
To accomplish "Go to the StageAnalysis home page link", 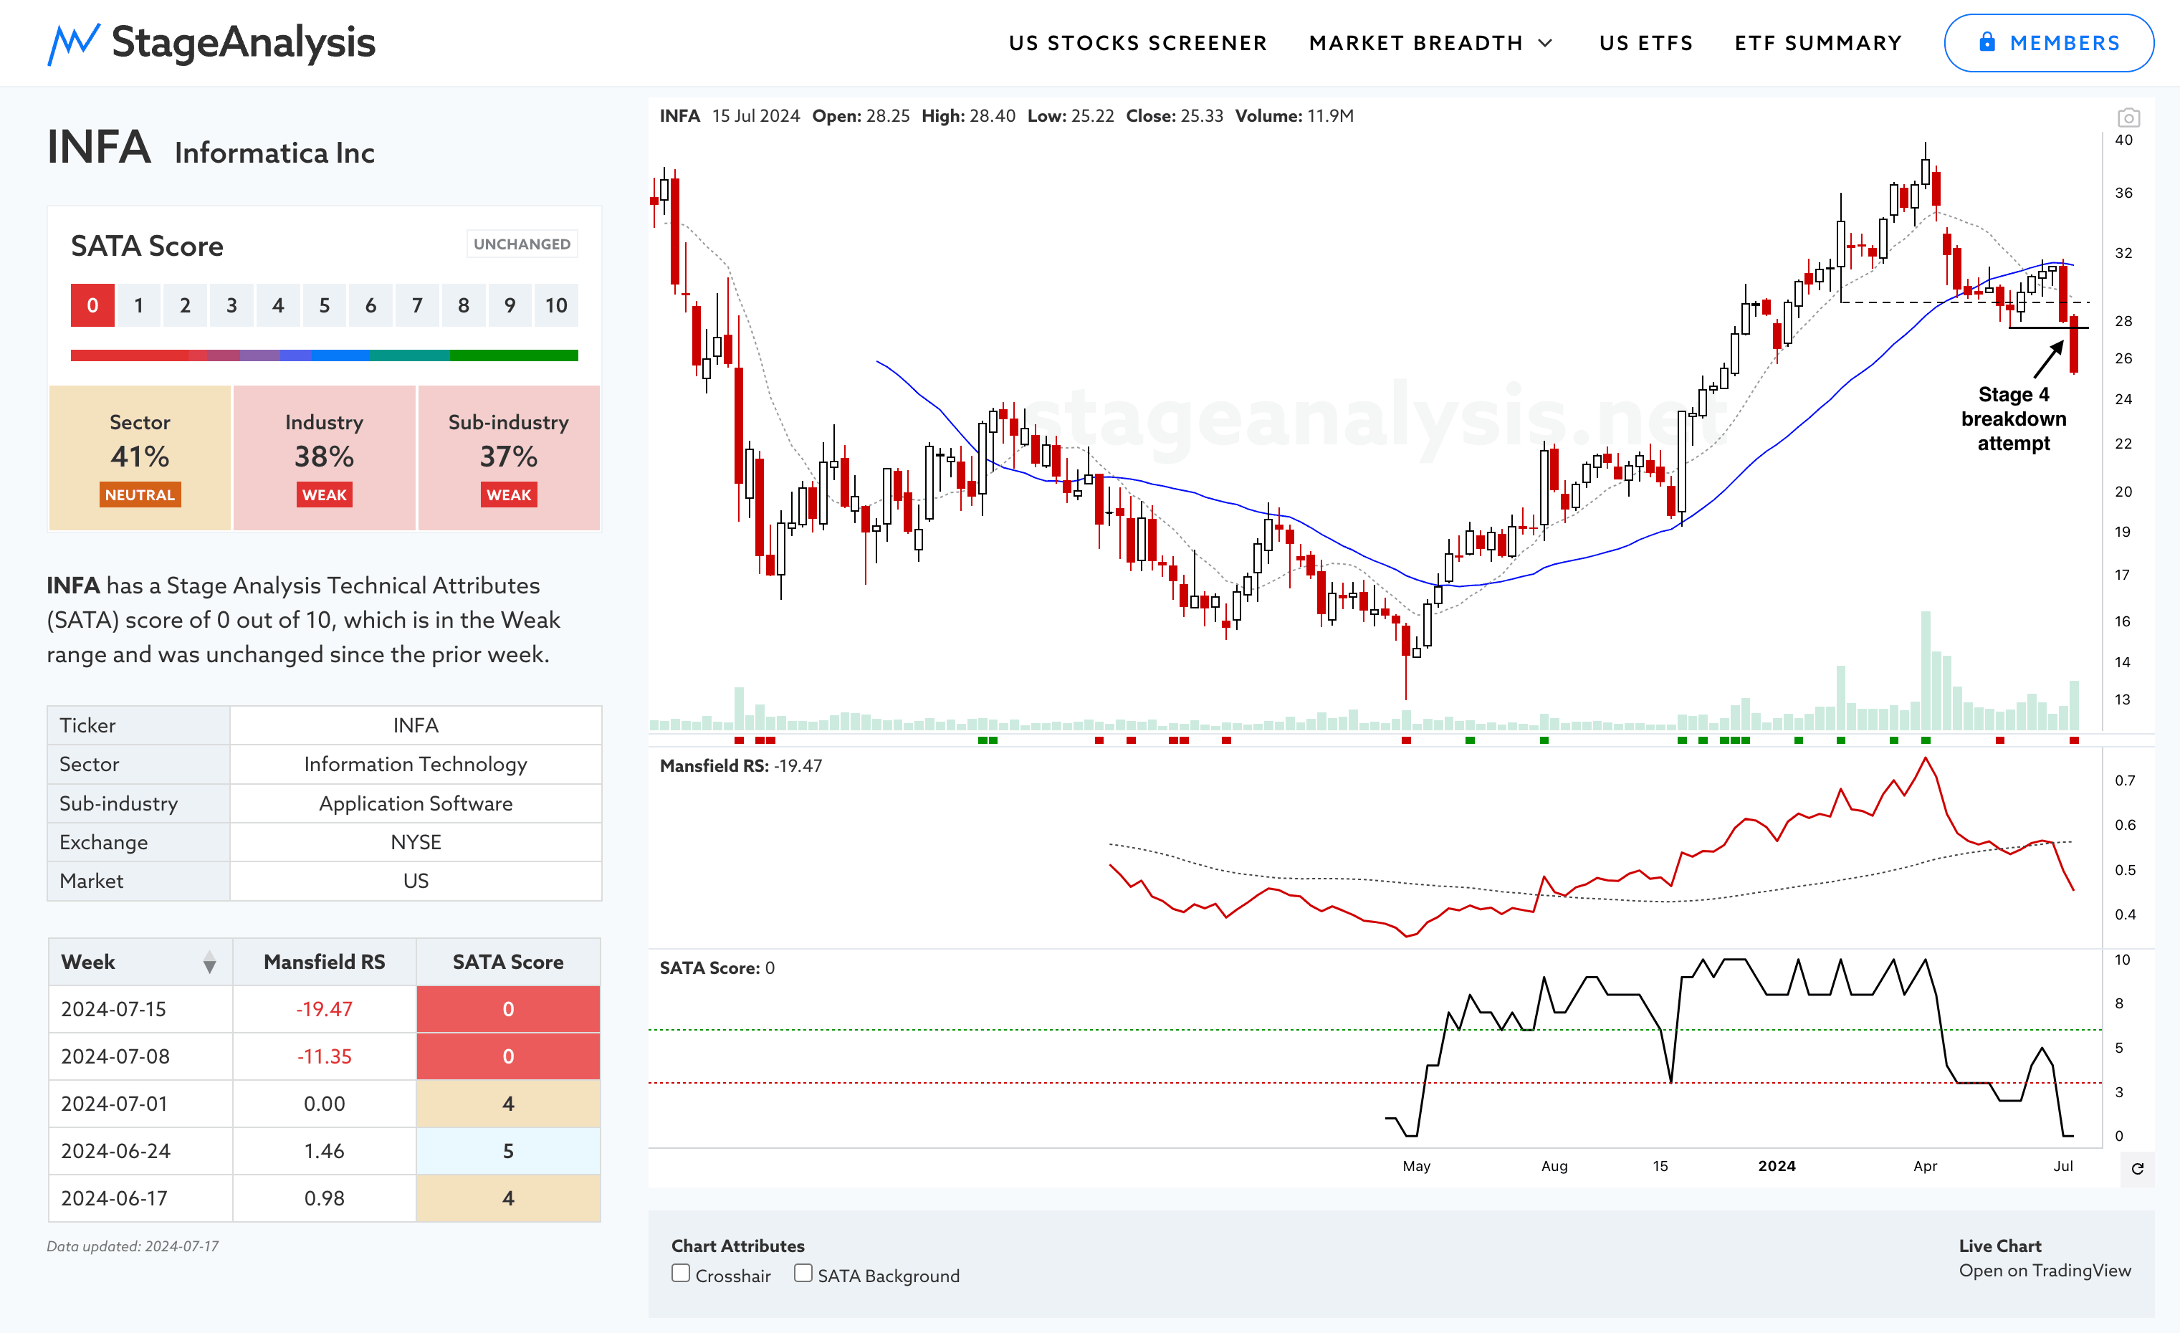I will 211,43.
